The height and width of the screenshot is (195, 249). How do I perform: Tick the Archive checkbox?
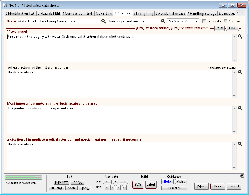[x=225, y=21]
